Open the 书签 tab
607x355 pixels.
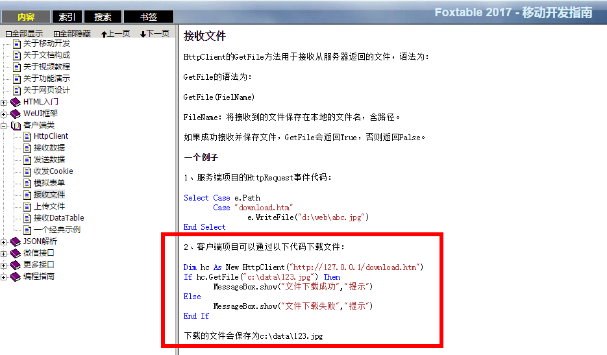pyautogui.click(x=149, y=17)
